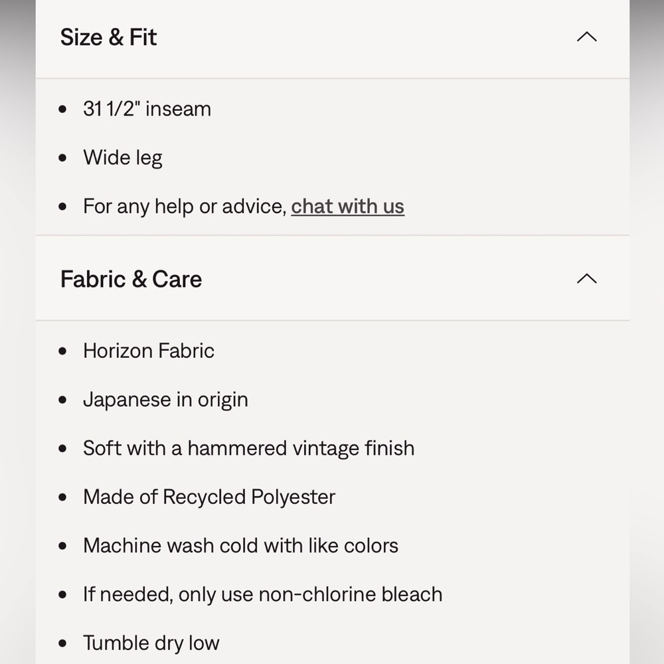This screenshot has width=664, height=664.
Task: Select the Size & Fit heading
Action: (108, 37)
